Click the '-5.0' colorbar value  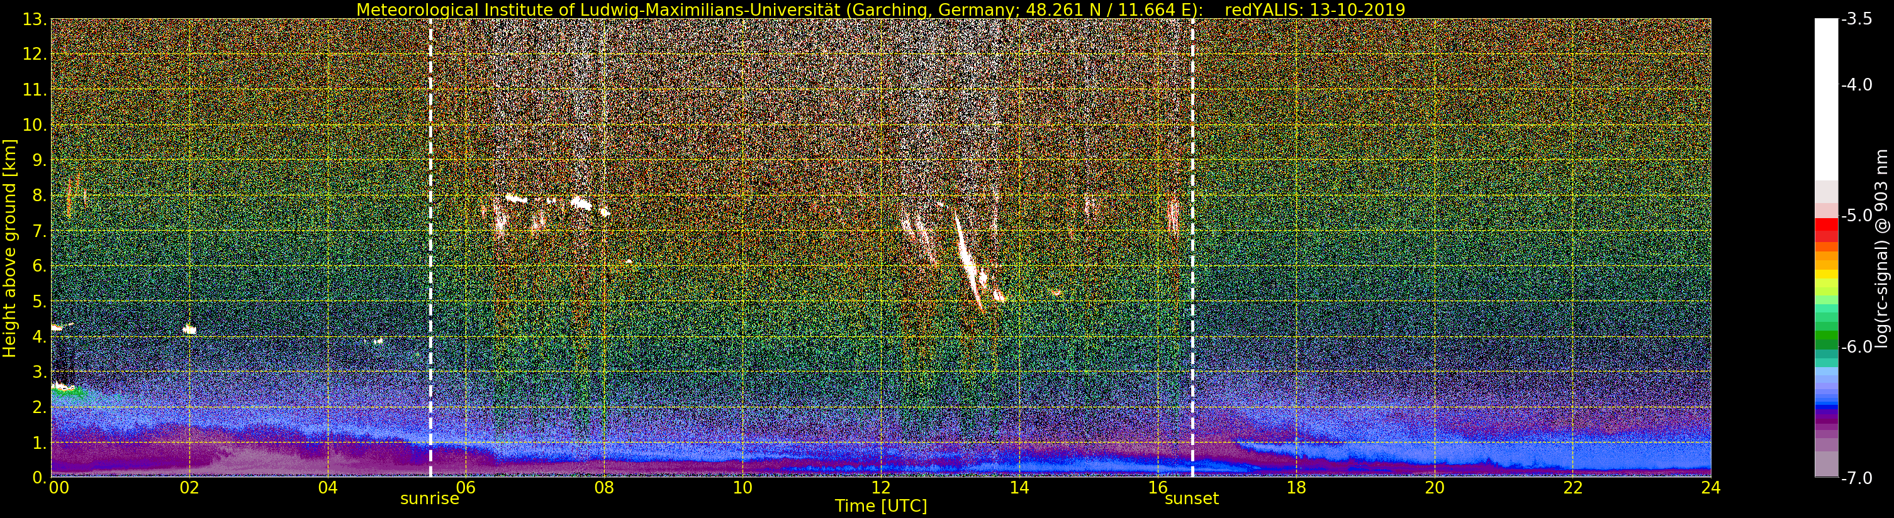(1856, 216)
